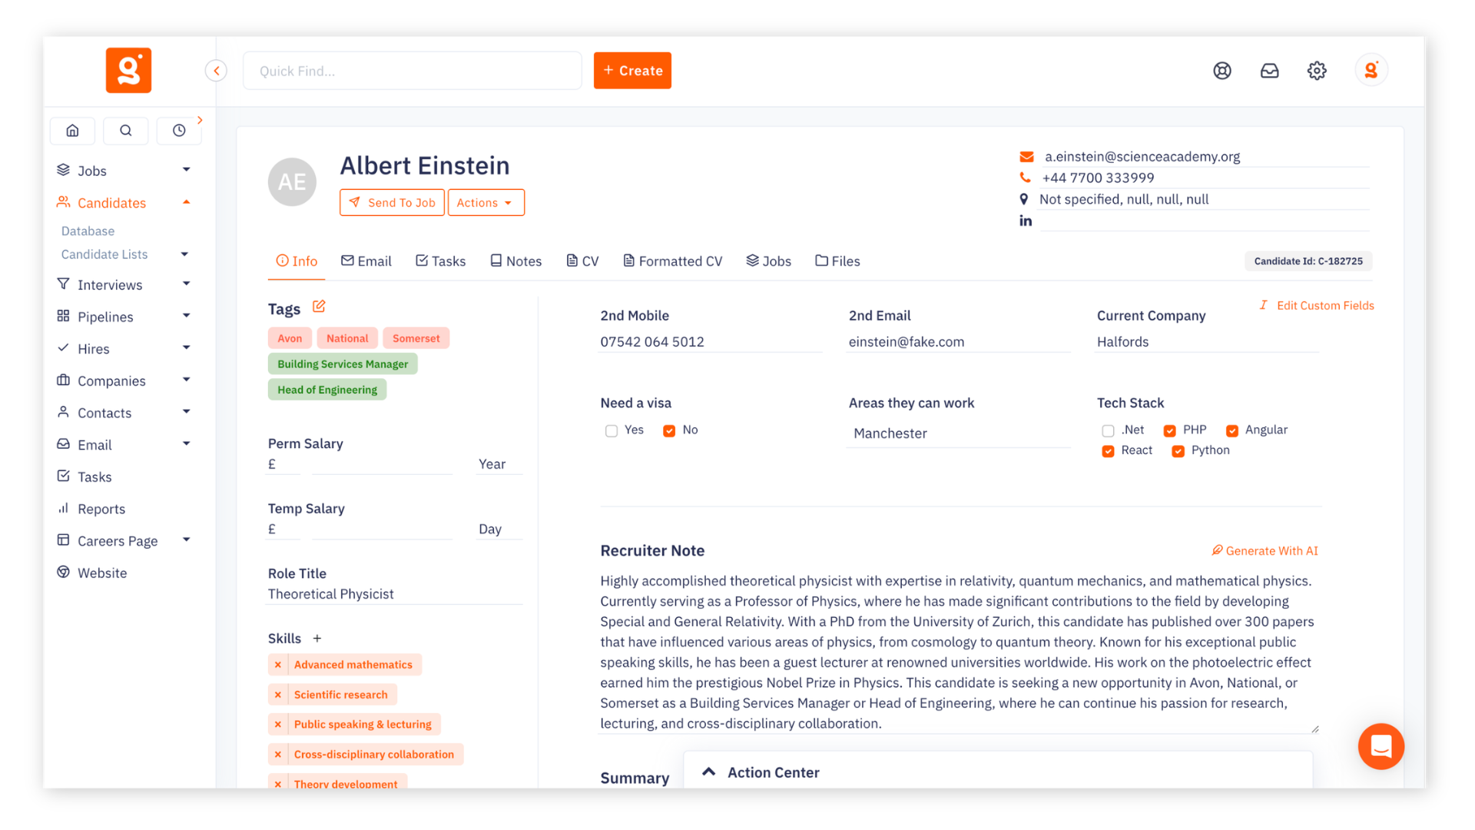1475x830 pixels.
Task: Open the settings gear icon
Action: pos(1317,71)
